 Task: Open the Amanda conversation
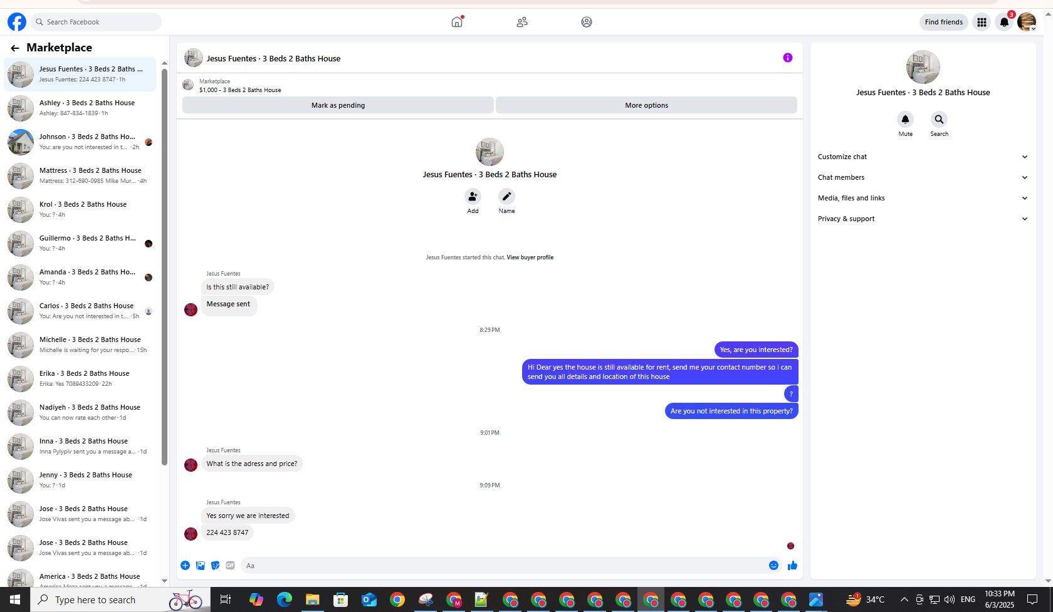tap(80, 277)
